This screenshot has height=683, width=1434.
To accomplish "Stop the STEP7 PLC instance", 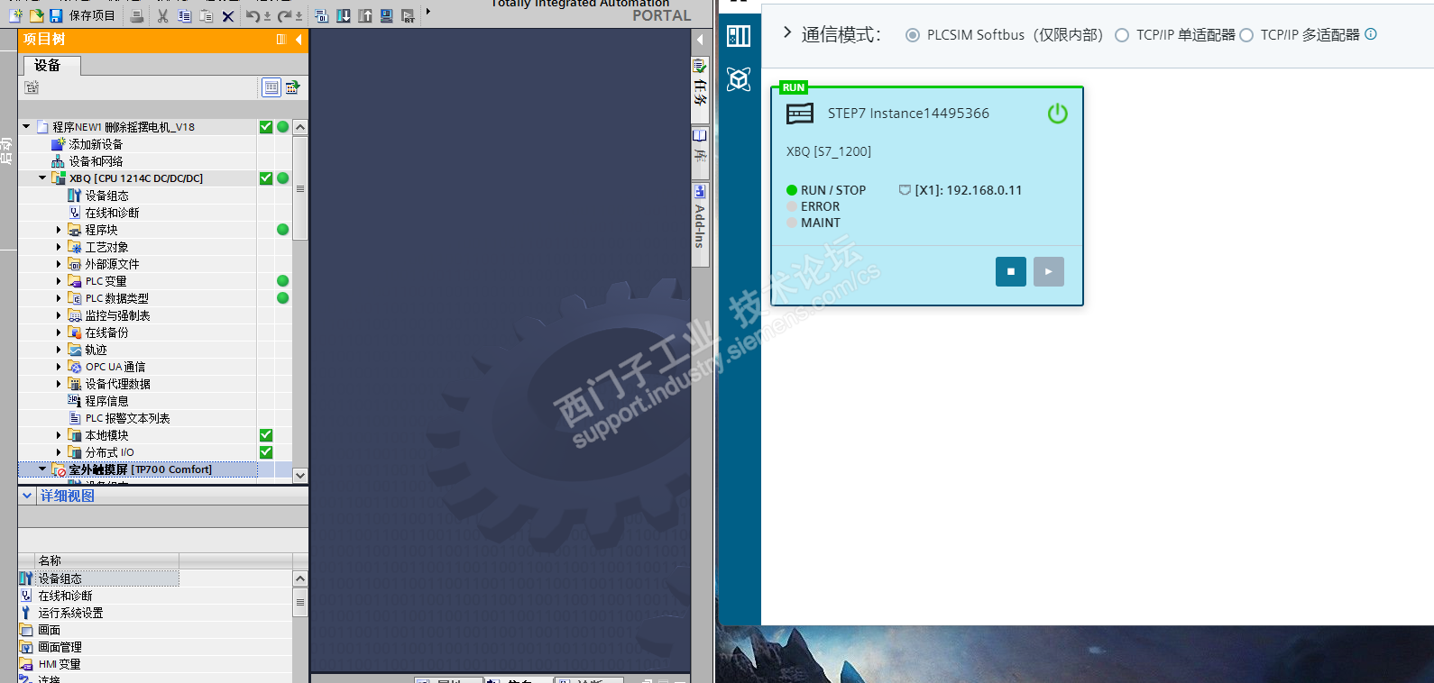I will tap(1011, 271).
